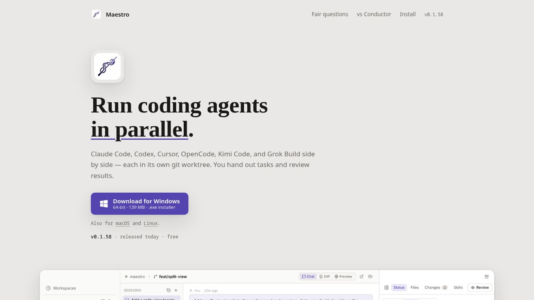Screen dimensions: 534x300
Task: Click the user avatar icon beside You
Action: (191, 291)
